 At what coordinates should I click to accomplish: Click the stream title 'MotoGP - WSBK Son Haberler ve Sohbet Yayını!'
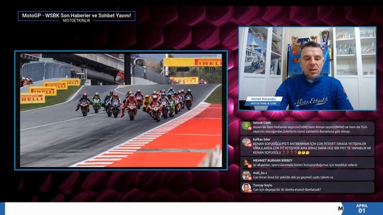[77, 16]
